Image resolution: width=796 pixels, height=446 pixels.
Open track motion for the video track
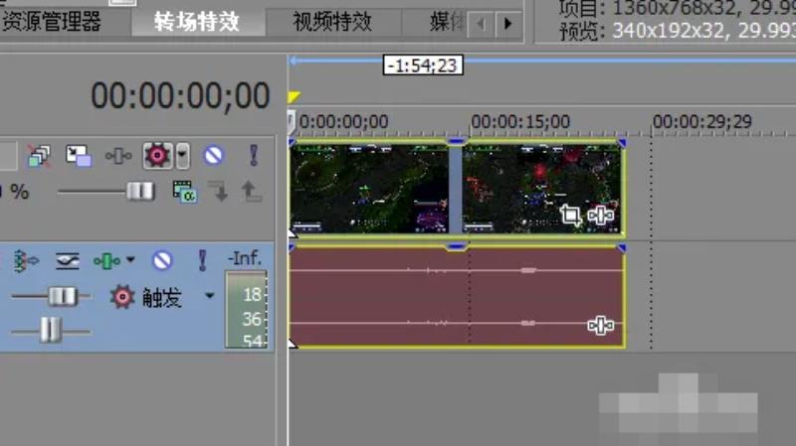pyautogui.click(x=79, y=156)
